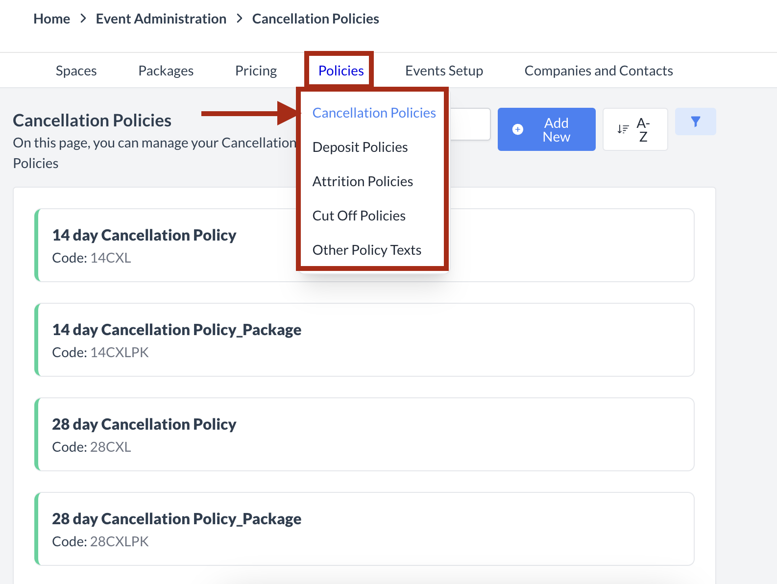This screenshot has height=584, width=777.
Task: Click the Add New button
Action: click(x=546, y=129)
